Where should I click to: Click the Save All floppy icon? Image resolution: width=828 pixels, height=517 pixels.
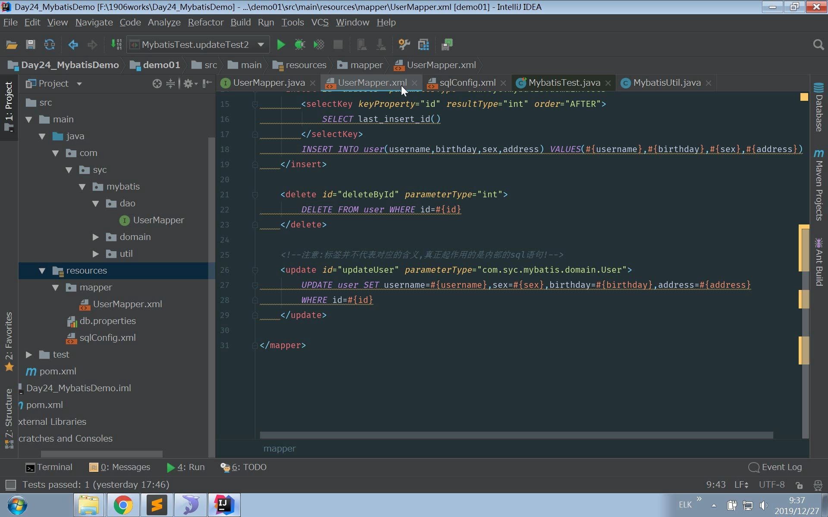(x=30, y=44)
